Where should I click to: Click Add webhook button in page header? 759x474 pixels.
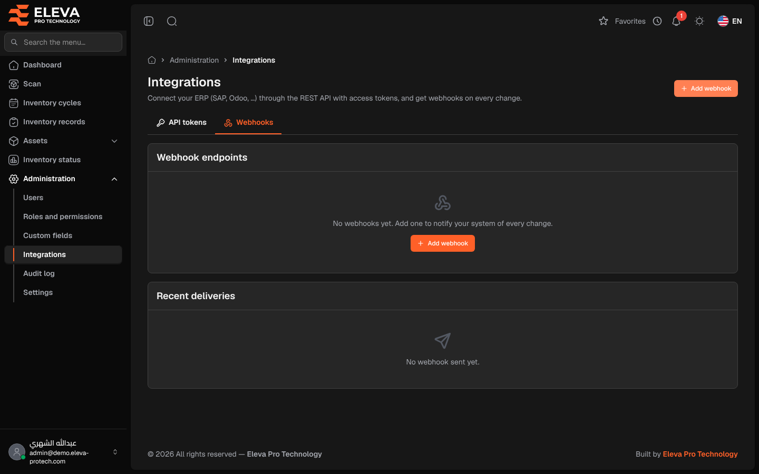pos(706,88)
